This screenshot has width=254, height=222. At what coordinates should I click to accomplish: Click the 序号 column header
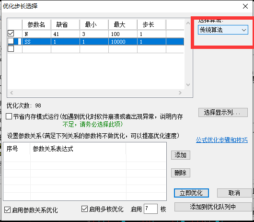pyautogui.click(x=17, y=149)
